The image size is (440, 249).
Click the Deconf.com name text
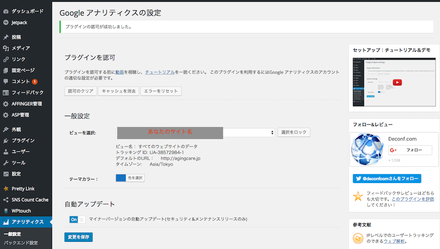click(x=402, y=139)
